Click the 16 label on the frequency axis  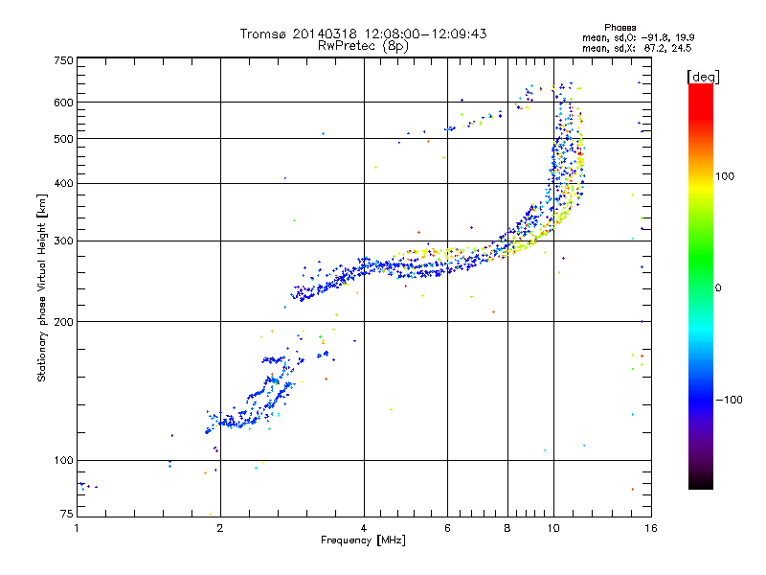click(651, 528)
